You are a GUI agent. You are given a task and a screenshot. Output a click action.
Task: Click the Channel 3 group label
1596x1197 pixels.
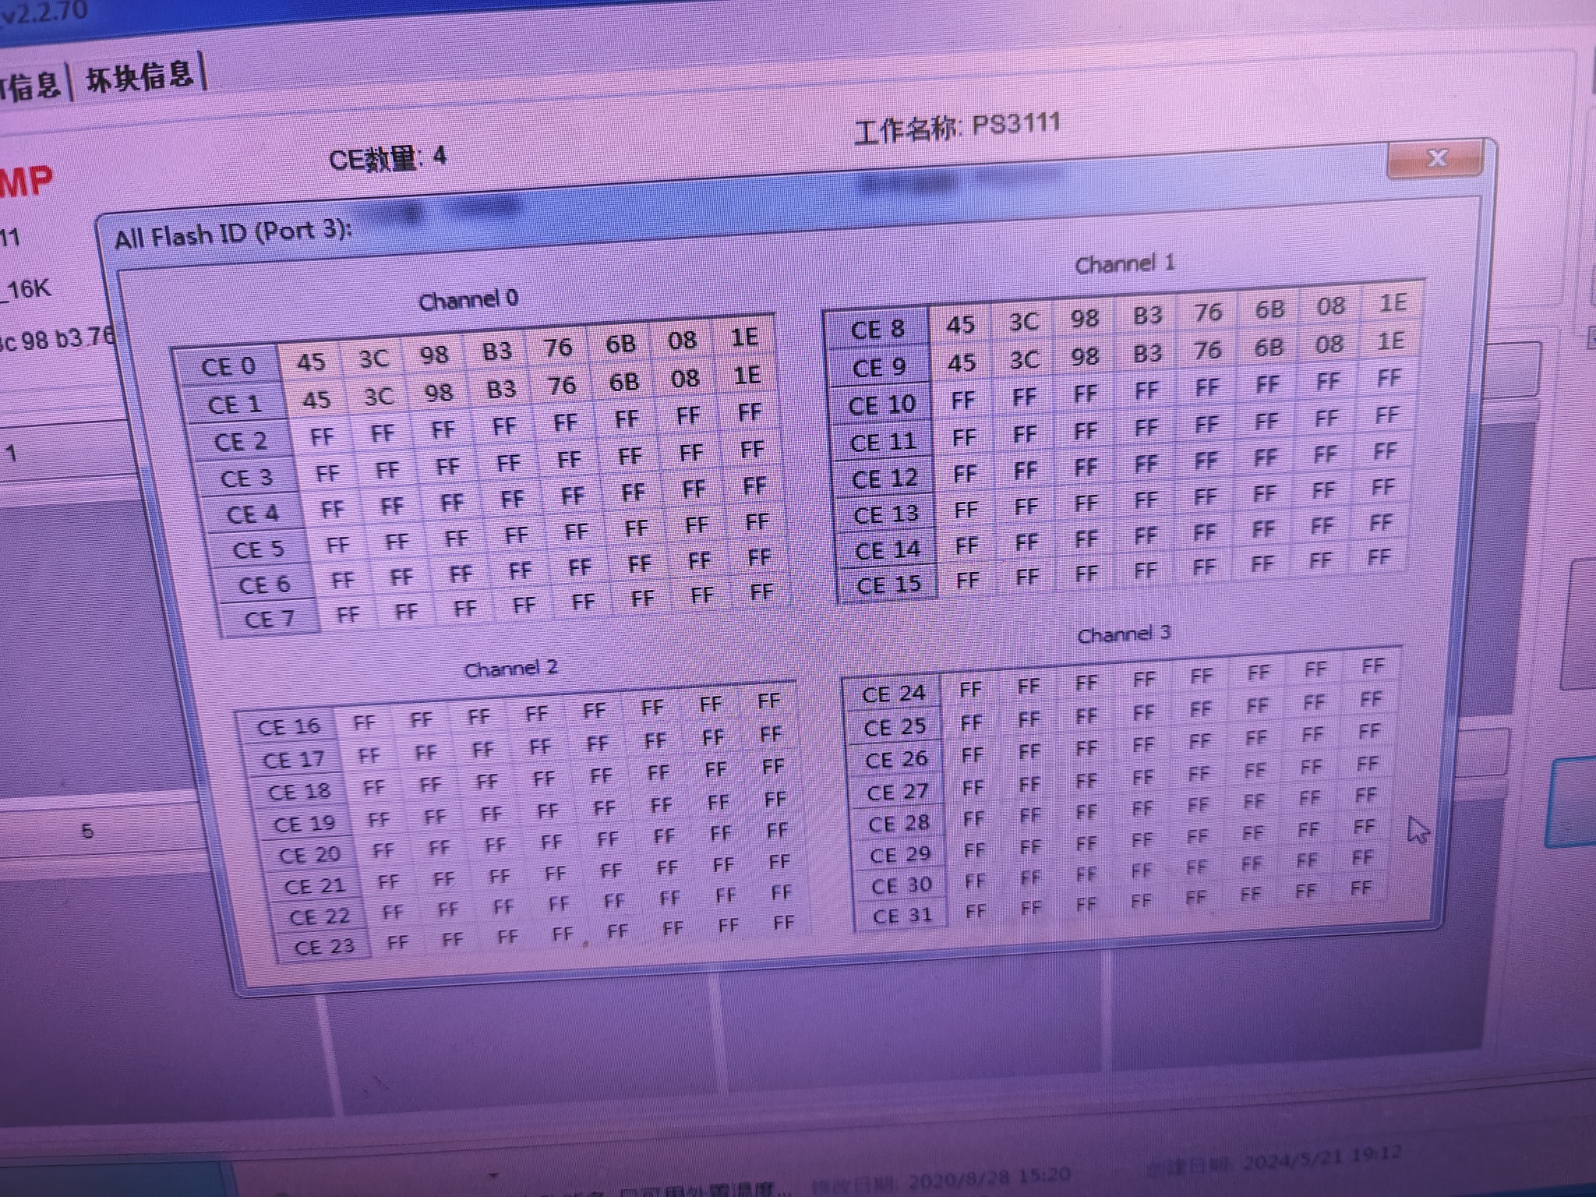pos(1124,634)
